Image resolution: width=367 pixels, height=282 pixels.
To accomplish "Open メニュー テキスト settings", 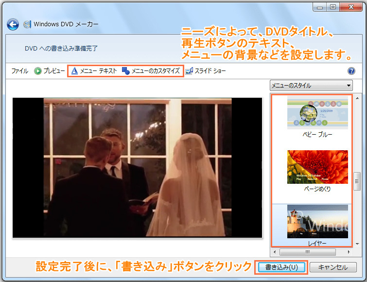I will click(94, 71).
